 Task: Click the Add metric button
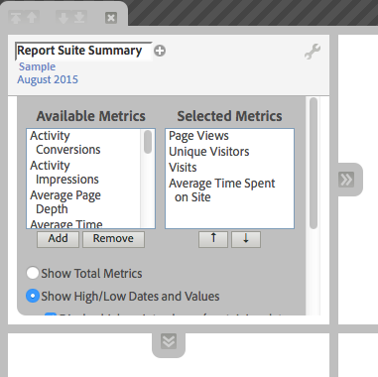coord(58,239)
